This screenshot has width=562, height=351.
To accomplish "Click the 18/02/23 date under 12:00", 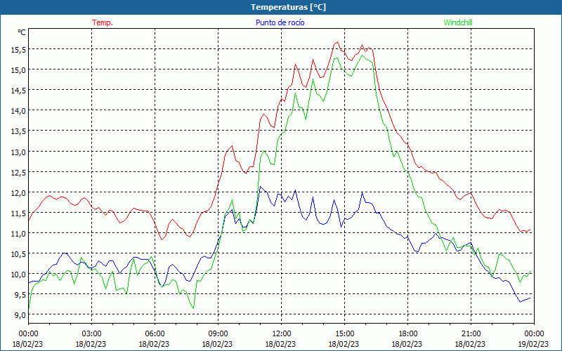I will pyautogui.click(x=280, y=344).
